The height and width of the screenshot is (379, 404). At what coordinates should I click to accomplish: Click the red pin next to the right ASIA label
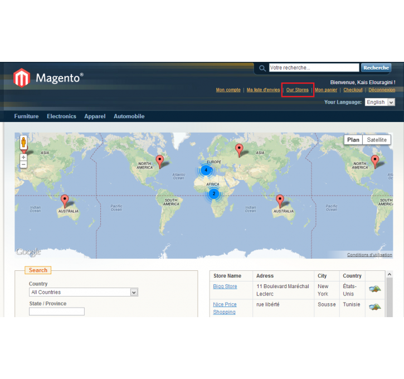[239, 150]
